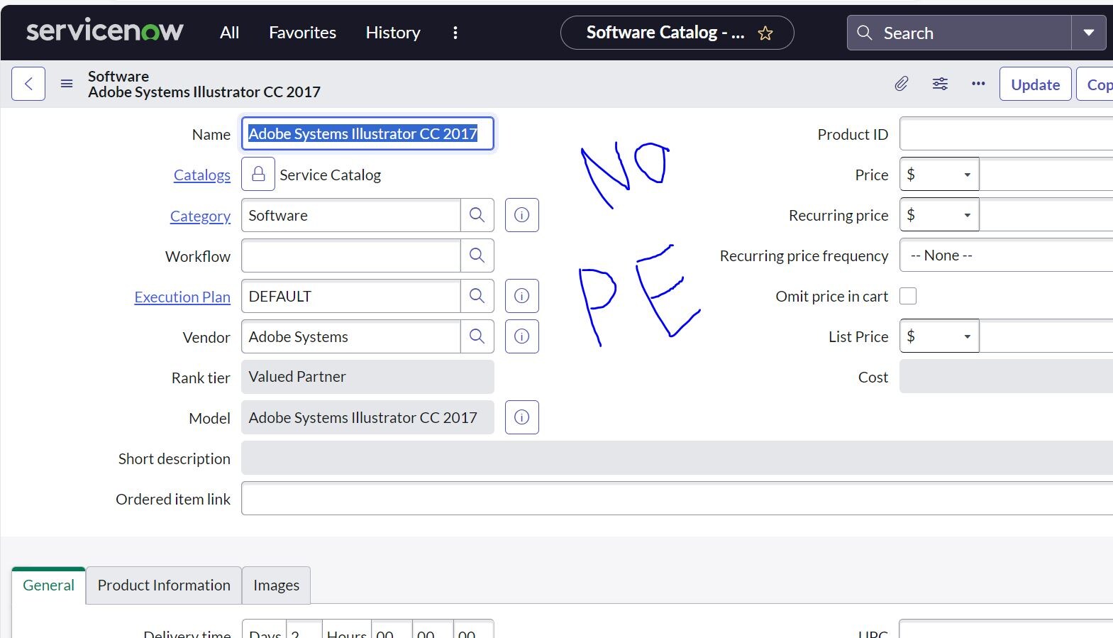Switch to the General tab

48,585
